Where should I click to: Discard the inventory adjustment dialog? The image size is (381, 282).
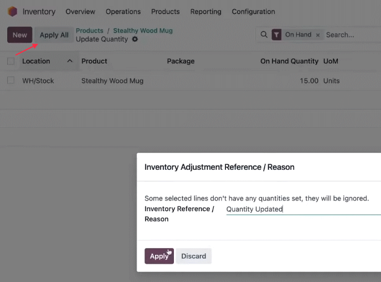194,256
